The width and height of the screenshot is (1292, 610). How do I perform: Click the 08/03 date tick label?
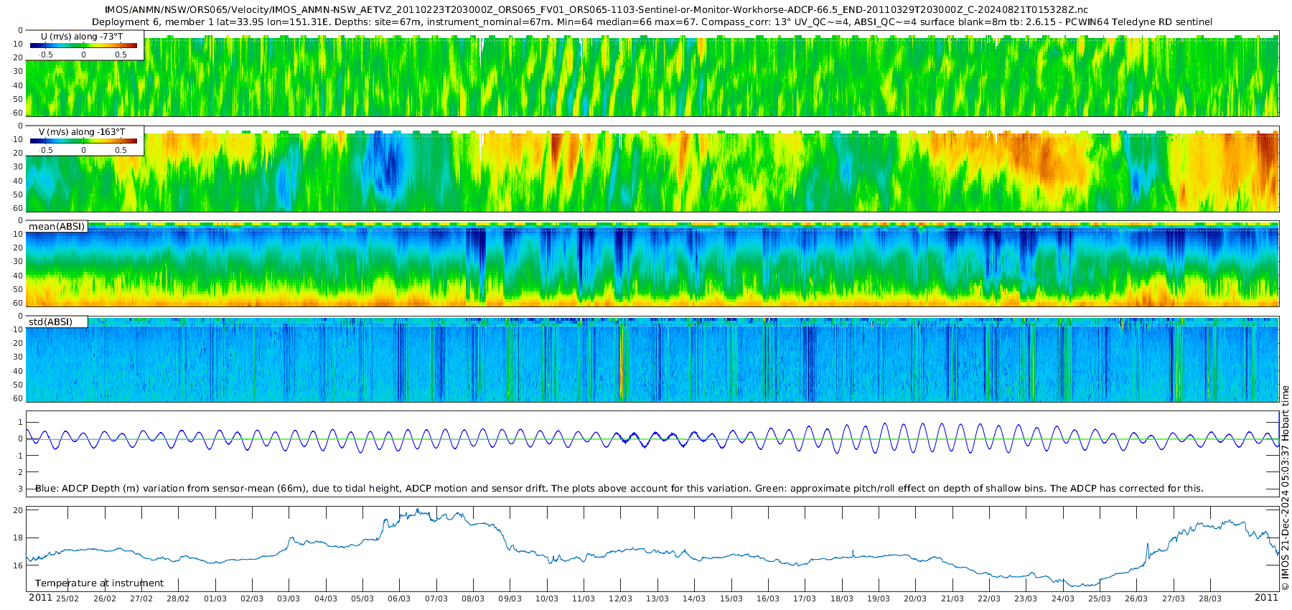[x=473, y=599]
